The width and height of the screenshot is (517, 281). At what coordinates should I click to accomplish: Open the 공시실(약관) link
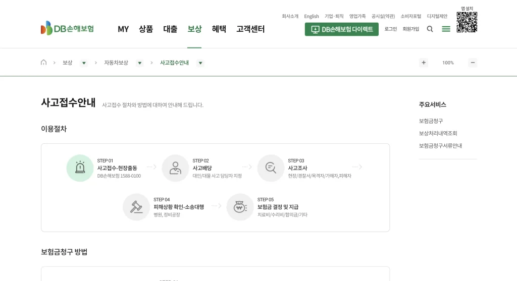tap(383, 16)
